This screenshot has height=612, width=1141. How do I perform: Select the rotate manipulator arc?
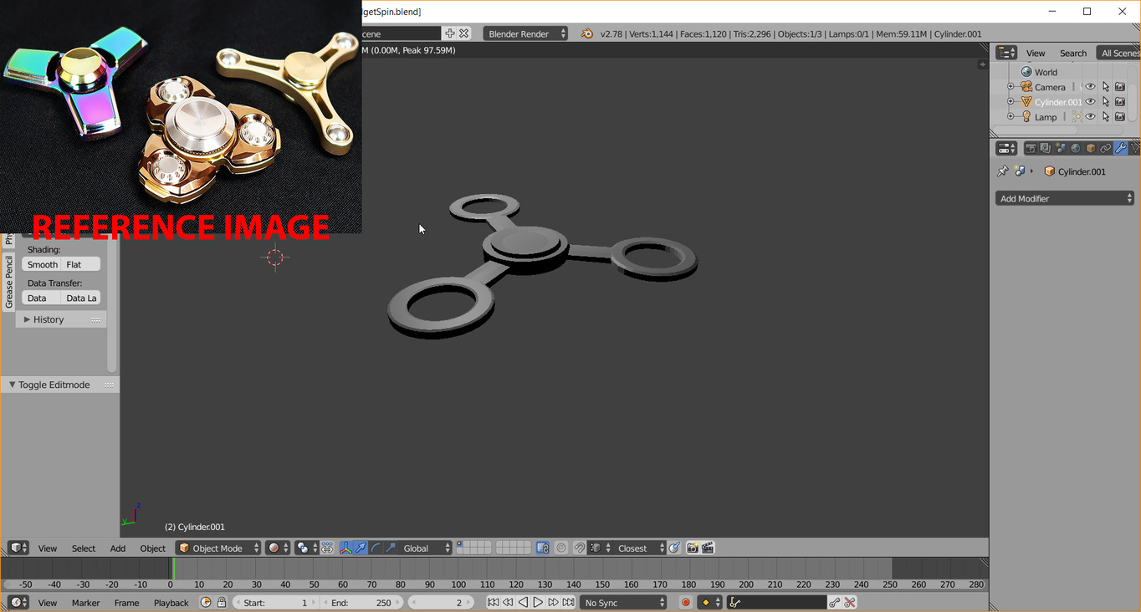click(376, 548)
